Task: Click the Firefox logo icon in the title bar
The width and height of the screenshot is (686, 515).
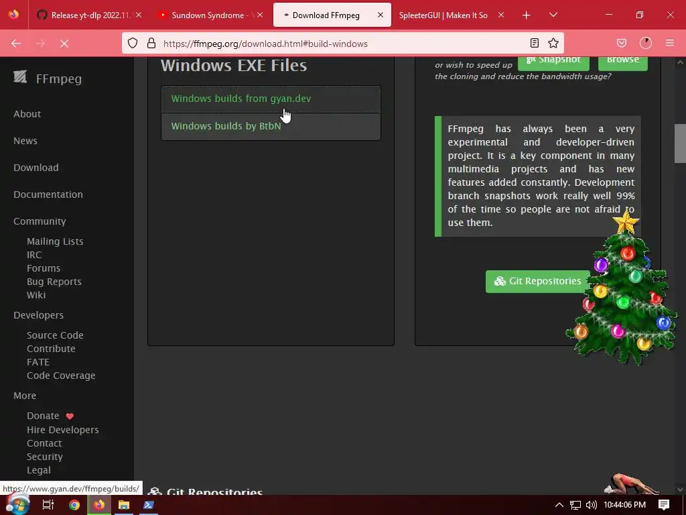Action: click(13, 14)
